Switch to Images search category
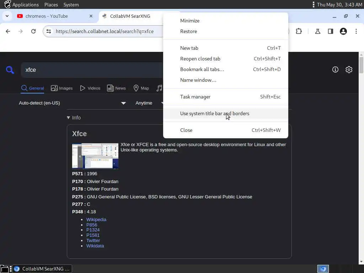This screenshot has width=364, height=273. 62,88
